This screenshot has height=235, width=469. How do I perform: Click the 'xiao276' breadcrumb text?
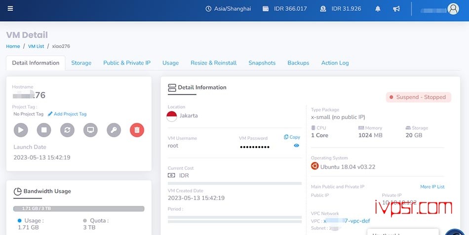coord(61,46)
